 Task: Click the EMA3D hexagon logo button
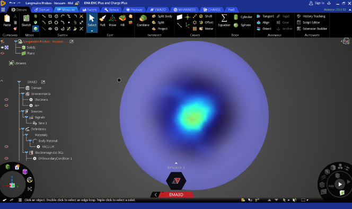[176, 181]
